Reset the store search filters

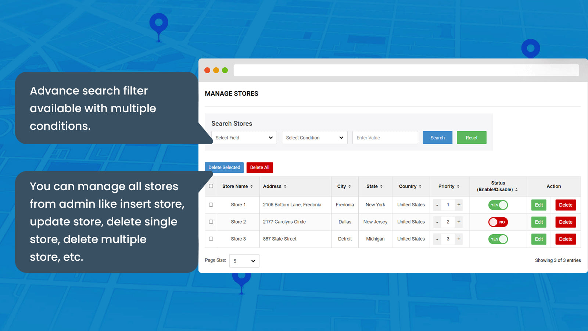click(472, 138)
